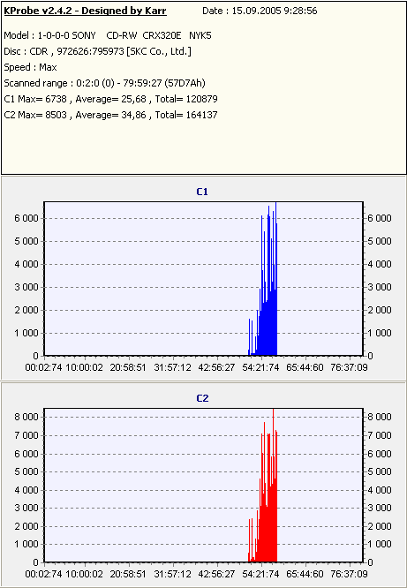This screenshot has height=588, width=407.
Task: Click the 8 000 left-axis label of C2 chart
Action: tap(26, 417)
